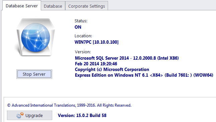Click the ON status value
The height and width of the screenshot is (122, 216).
point(78,27)
